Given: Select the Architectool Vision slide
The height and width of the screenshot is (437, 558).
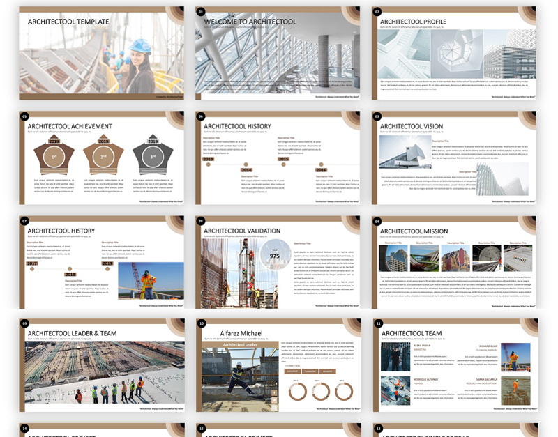Looking at the screenshot, I should pyautogui.click(x=454, y=158).
